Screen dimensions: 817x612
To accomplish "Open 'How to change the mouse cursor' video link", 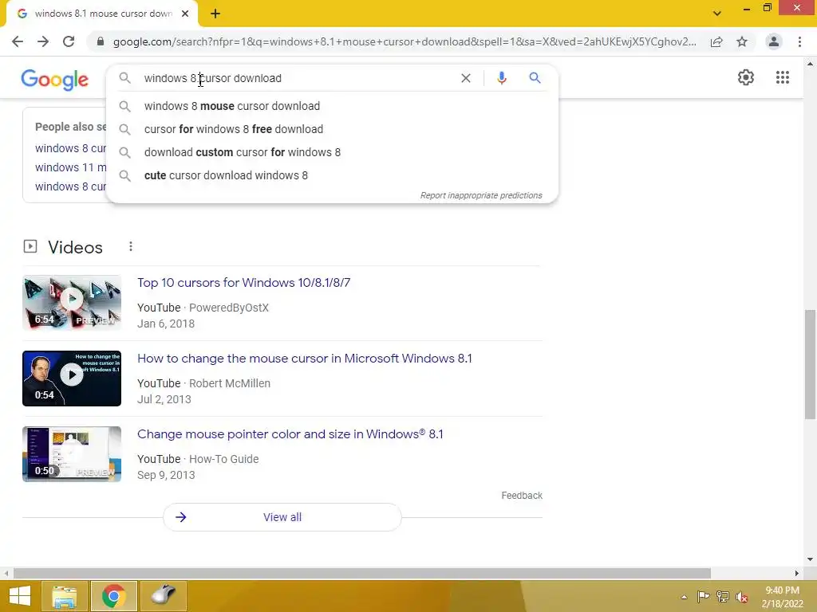I will pyautogui.click(x=304, y=359).
